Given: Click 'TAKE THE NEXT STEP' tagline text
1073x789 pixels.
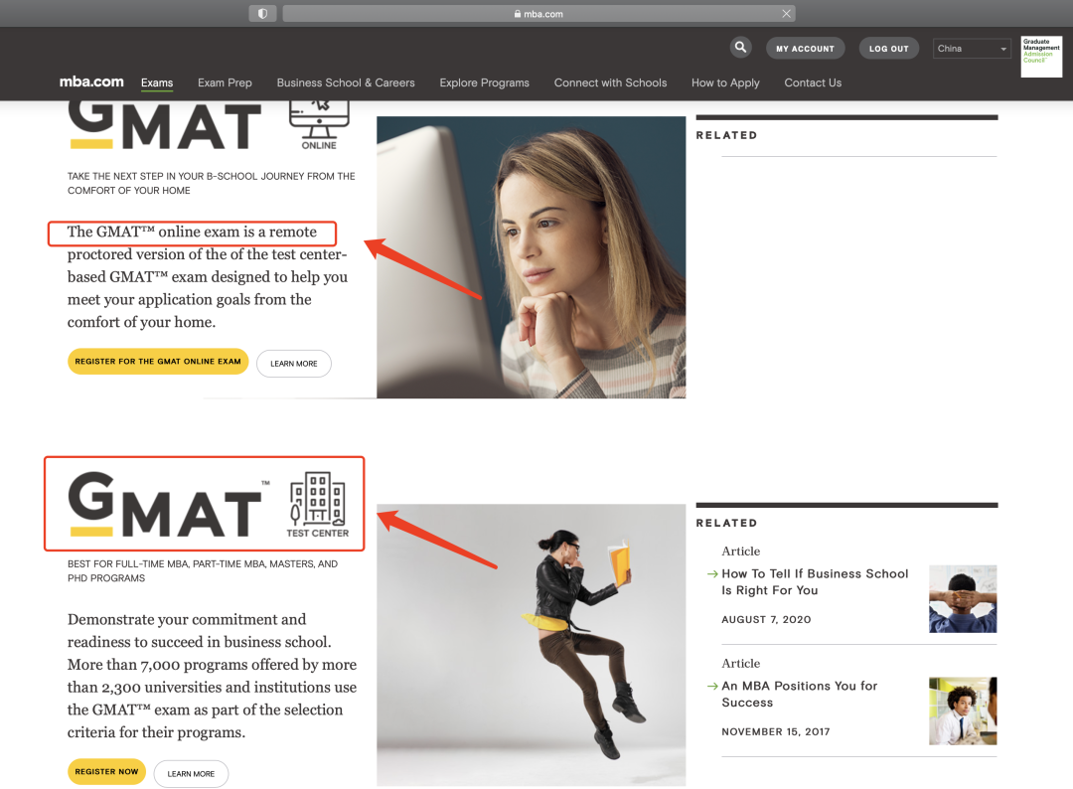Looking at the screenshot, I should [x=212, y=184].
